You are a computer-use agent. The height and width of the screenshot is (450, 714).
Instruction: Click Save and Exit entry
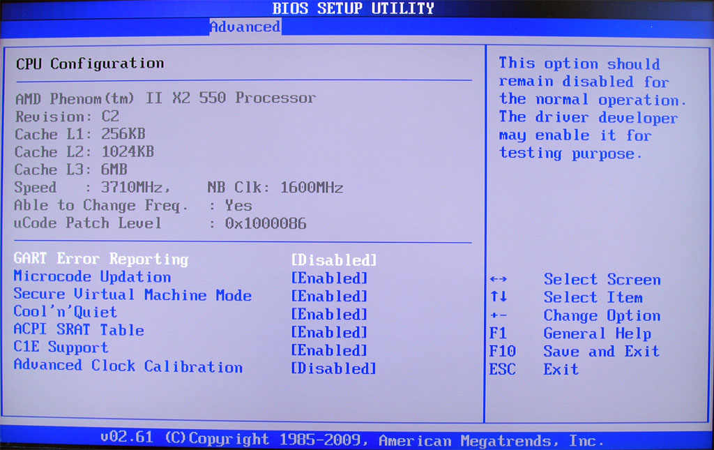click(x=602, y=351)
